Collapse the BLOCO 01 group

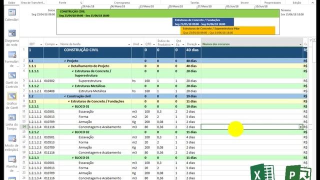(x=72, y=106)
